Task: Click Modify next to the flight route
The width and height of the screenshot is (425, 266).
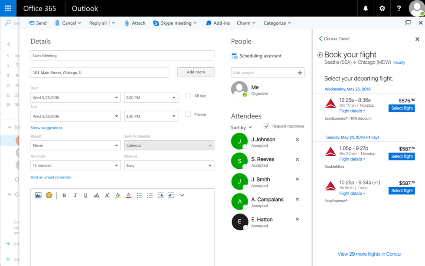Action: pyautogui.click(x=399, y=62)
